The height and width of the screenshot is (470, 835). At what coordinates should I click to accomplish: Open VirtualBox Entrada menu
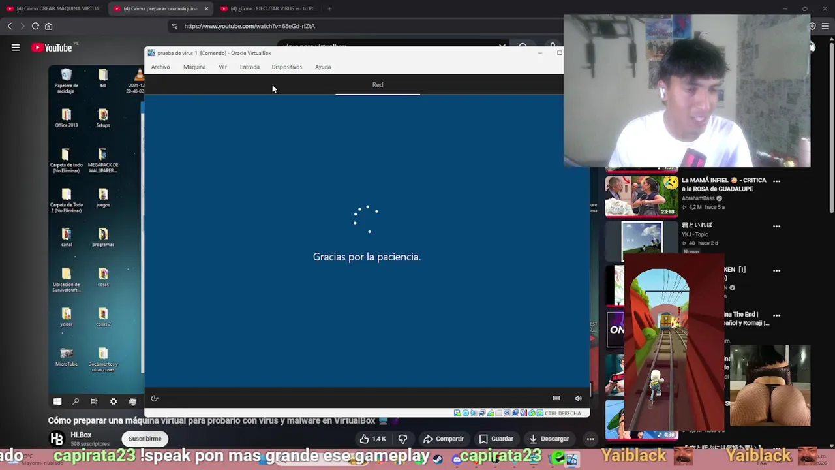[x=250, y=67]
